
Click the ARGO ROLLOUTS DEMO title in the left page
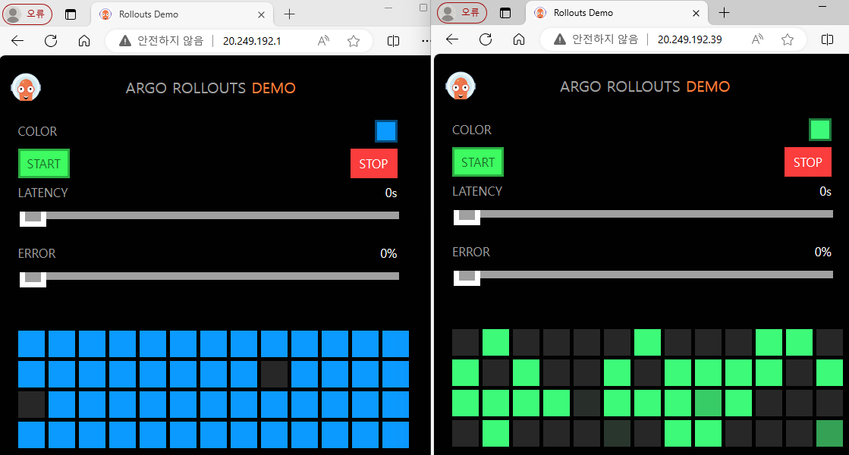211,88
